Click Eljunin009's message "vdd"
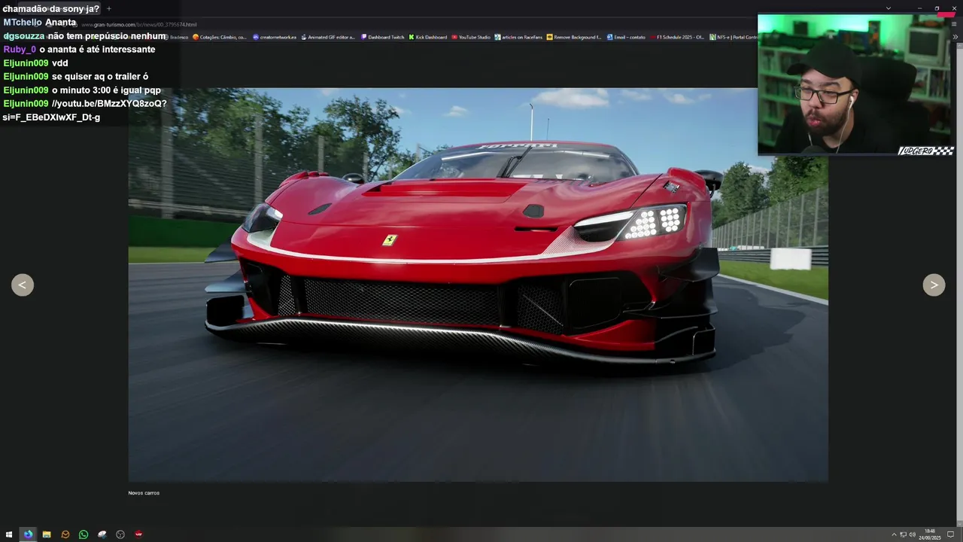Viewport: 963px width, 542px height. [x=59, y=63]
